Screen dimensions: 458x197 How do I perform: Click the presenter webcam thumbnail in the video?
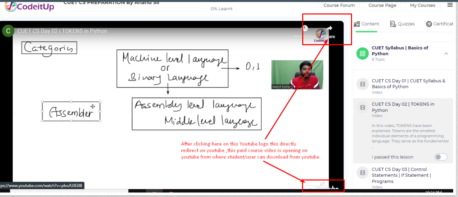[x=297, y=75]
